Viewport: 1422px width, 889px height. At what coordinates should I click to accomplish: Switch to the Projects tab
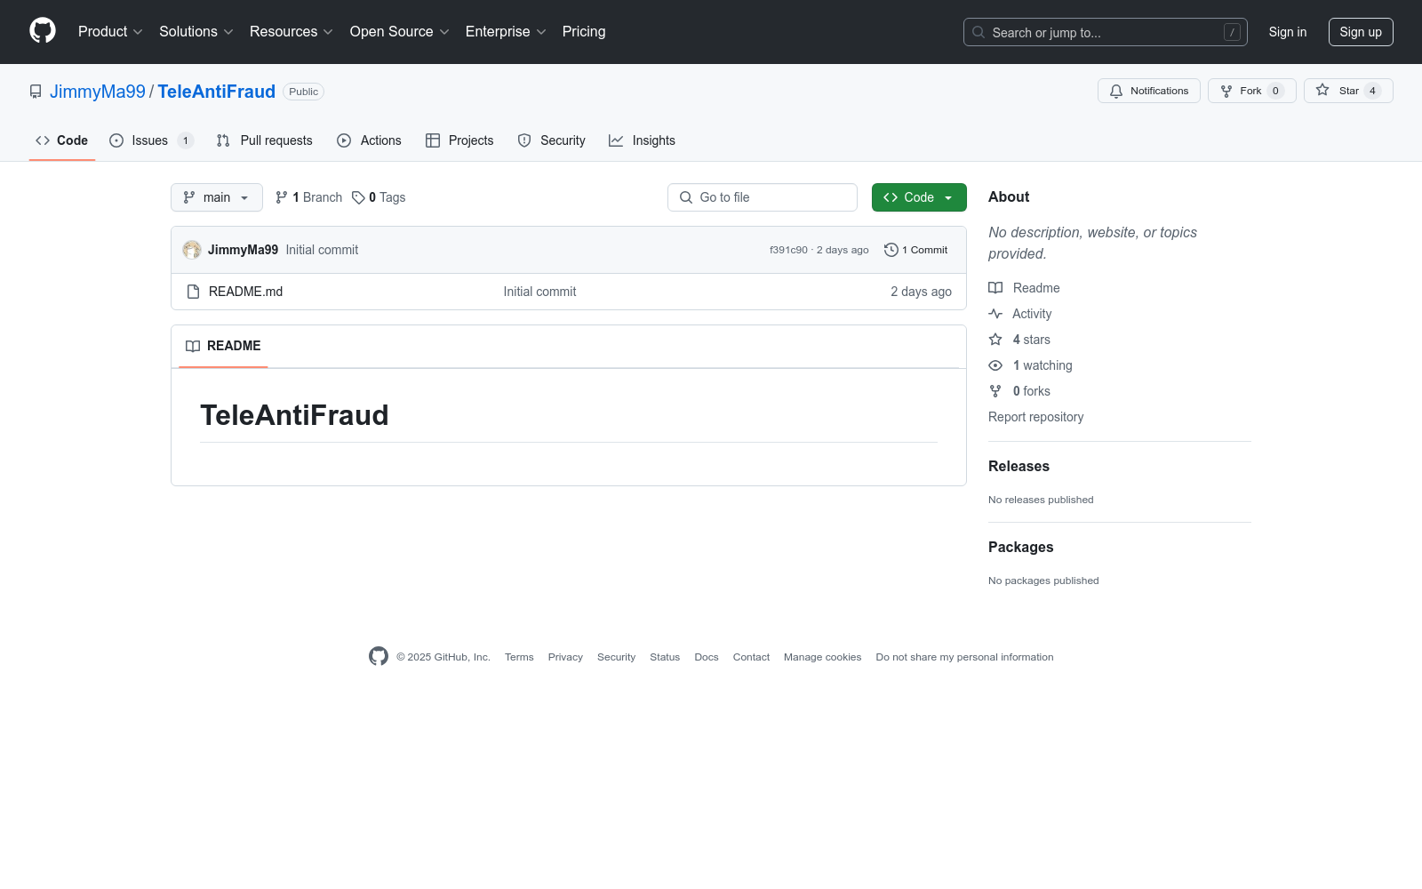(x=459, y=140)
